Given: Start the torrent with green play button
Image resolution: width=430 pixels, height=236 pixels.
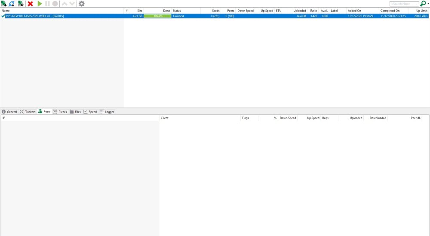Looking at the screenshot, I should coord(40,3).
